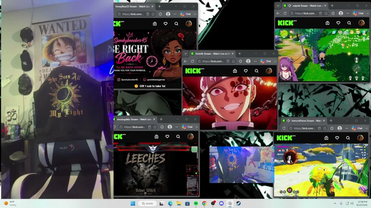Go back in valpink window
The image size is (371, 208).
pos(278,13)
